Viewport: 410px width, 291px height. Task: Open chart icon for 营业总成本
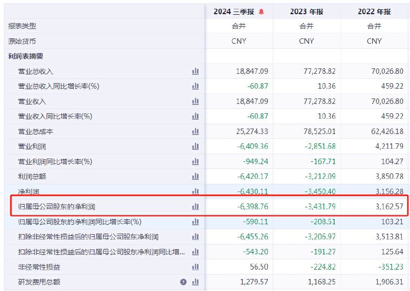pyautogui.click(x=195, y=131)
